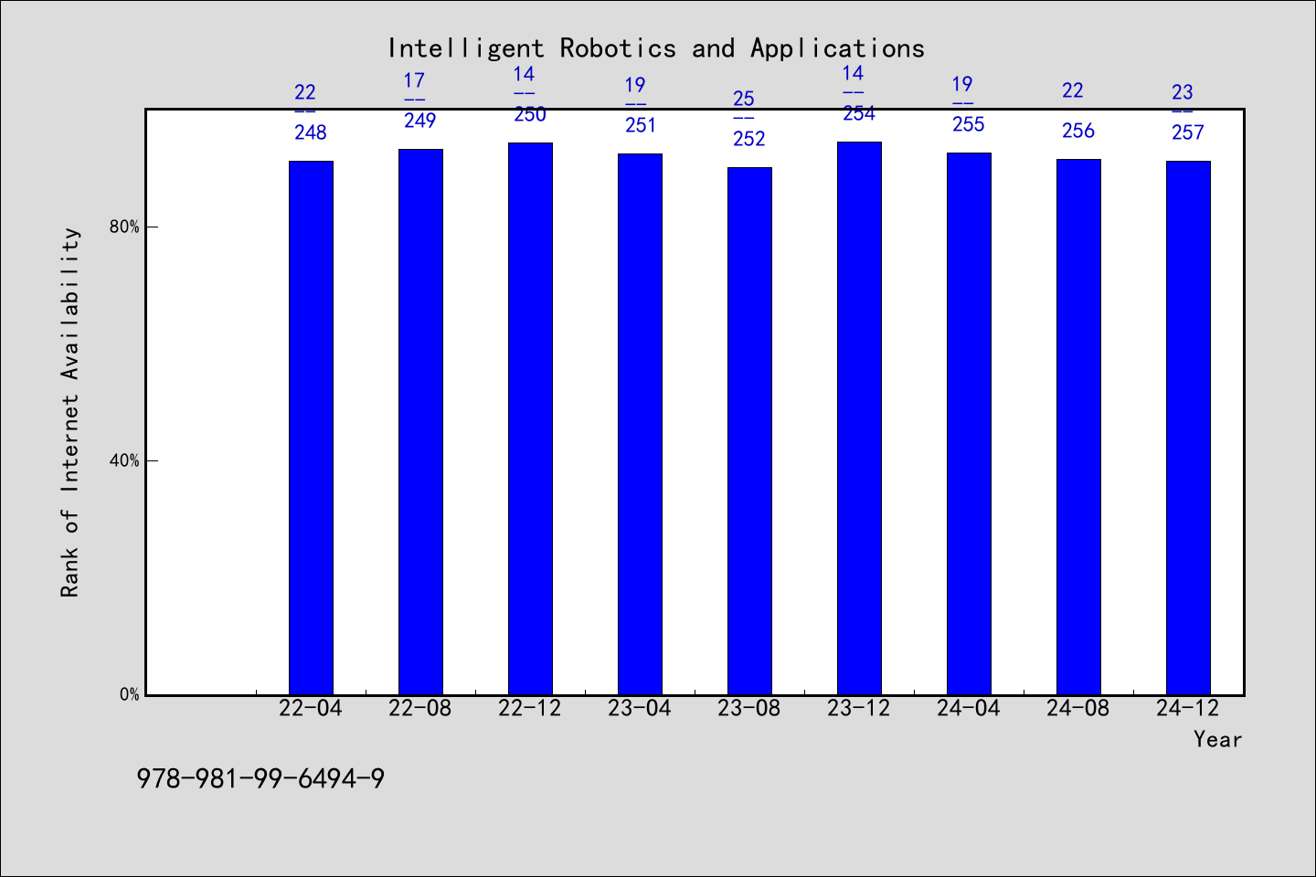Click the 0% y-axis tick label

point(129,694)
